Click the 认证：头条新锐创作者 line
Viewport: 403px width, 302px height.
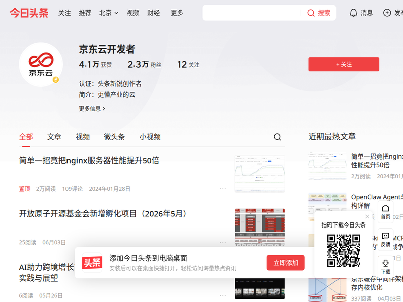pyautogui.click(x=110, y=84)
